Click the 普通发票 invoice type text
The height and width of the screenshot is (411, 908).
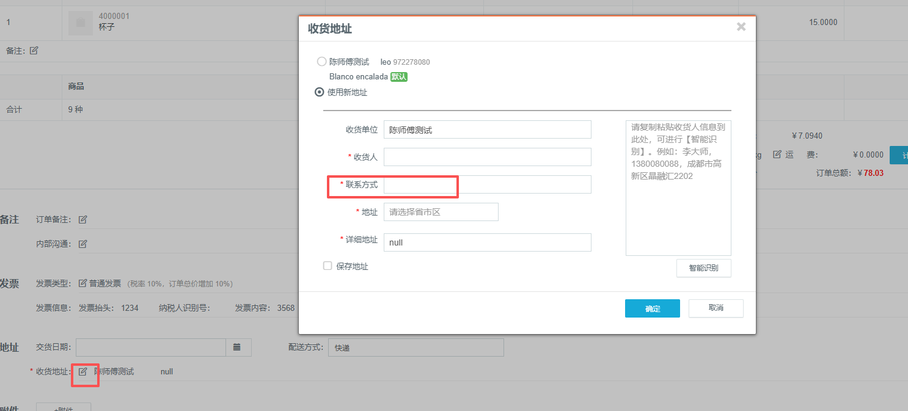coord(105,283)
